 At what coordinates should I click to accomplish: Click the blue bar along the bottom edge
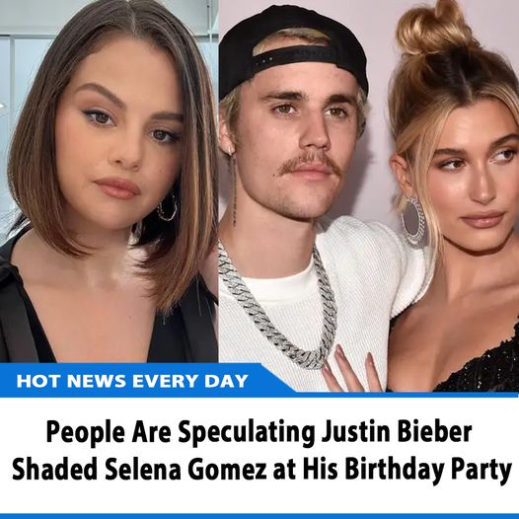click(259, 516)
